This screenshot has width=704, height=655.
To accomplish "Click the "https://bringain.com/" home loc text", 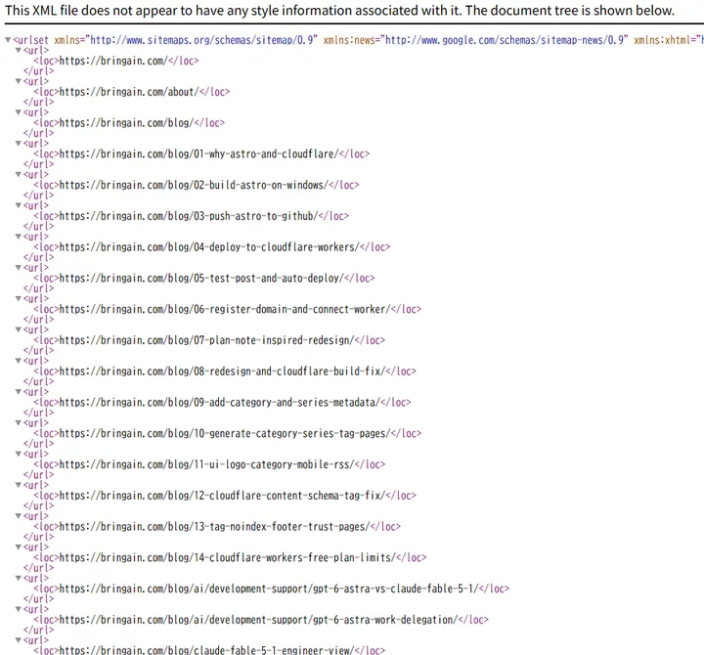I will coord(113,61).
